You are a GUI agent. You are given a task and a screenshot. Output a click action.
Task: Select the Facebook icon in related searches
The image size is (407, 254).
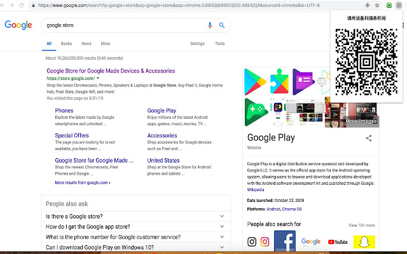pyautogui.click(x=285, y=241)
